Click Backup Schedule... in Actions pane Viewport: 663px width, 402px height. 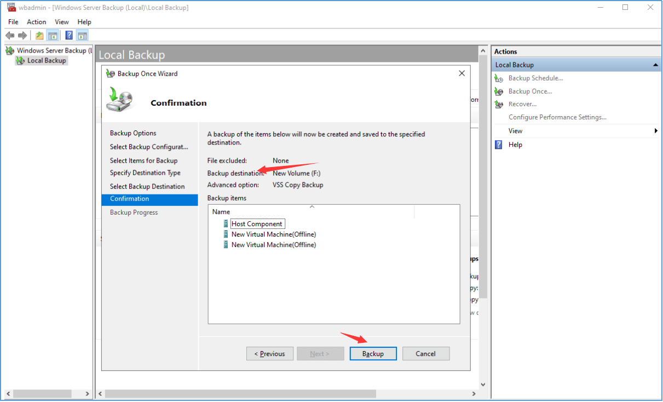click(535, 78)
